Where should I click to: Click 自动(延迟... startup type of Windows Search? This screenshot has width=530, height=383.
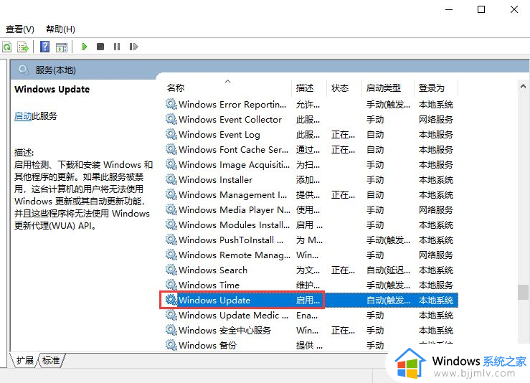click(x=389, y=270)
